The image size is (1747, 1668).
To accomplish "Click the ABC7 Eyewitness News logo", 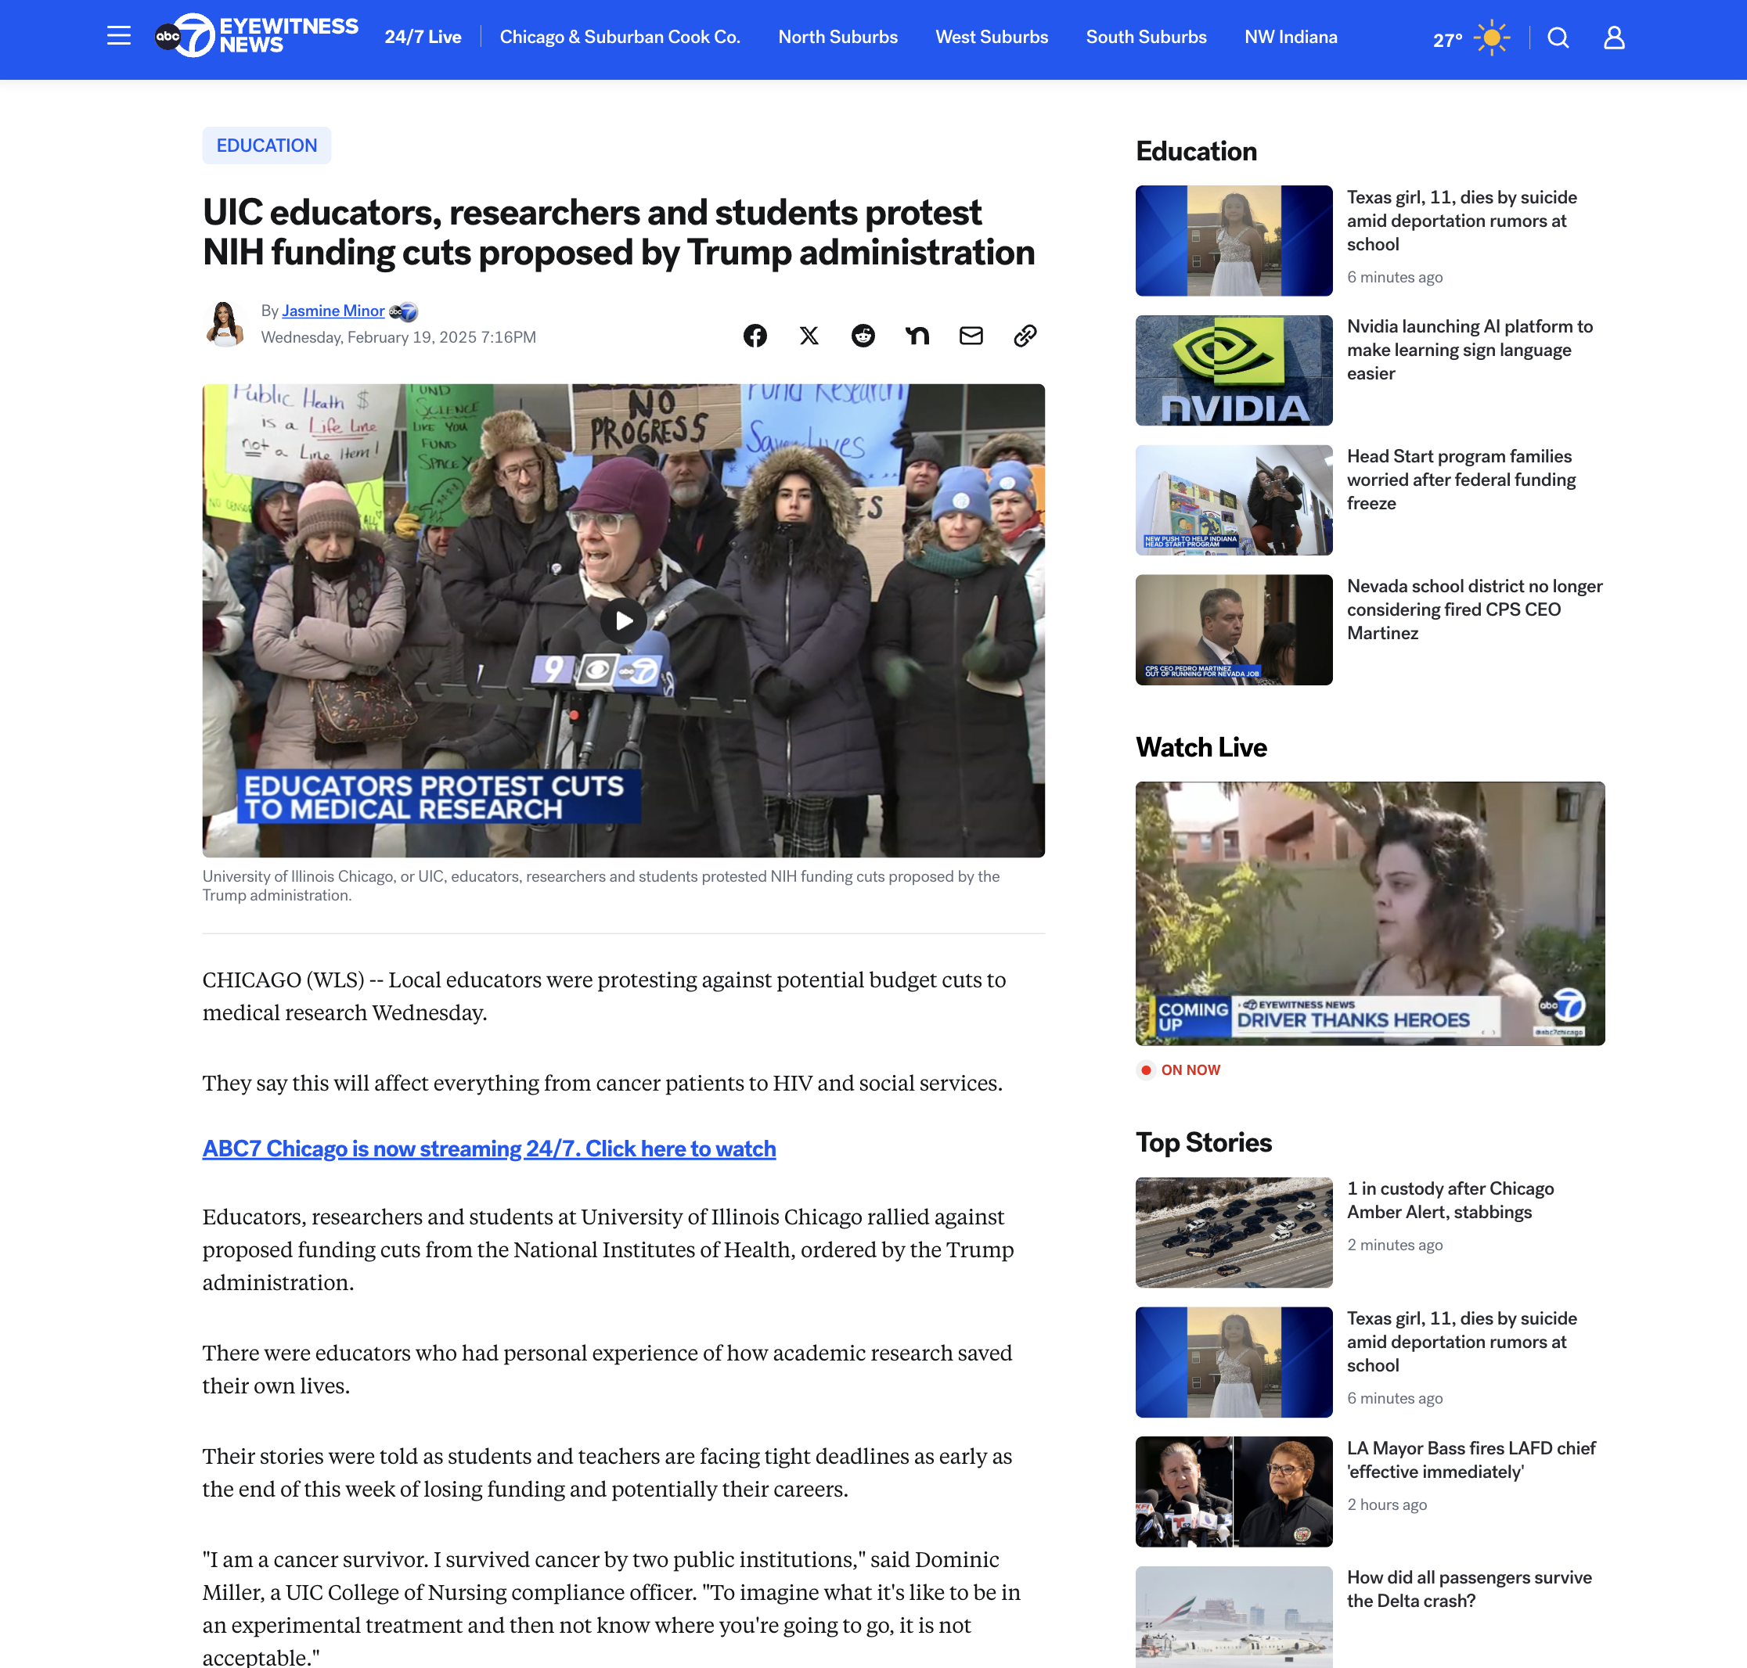I will click(x=256, y=37).
